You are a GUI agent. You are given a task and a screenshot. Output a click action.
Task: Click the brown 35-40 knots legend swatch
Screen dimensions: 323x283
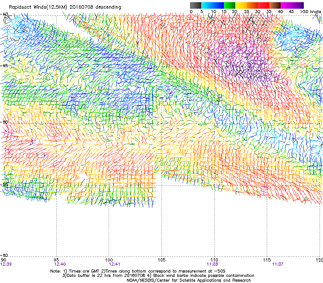(275, 5)
